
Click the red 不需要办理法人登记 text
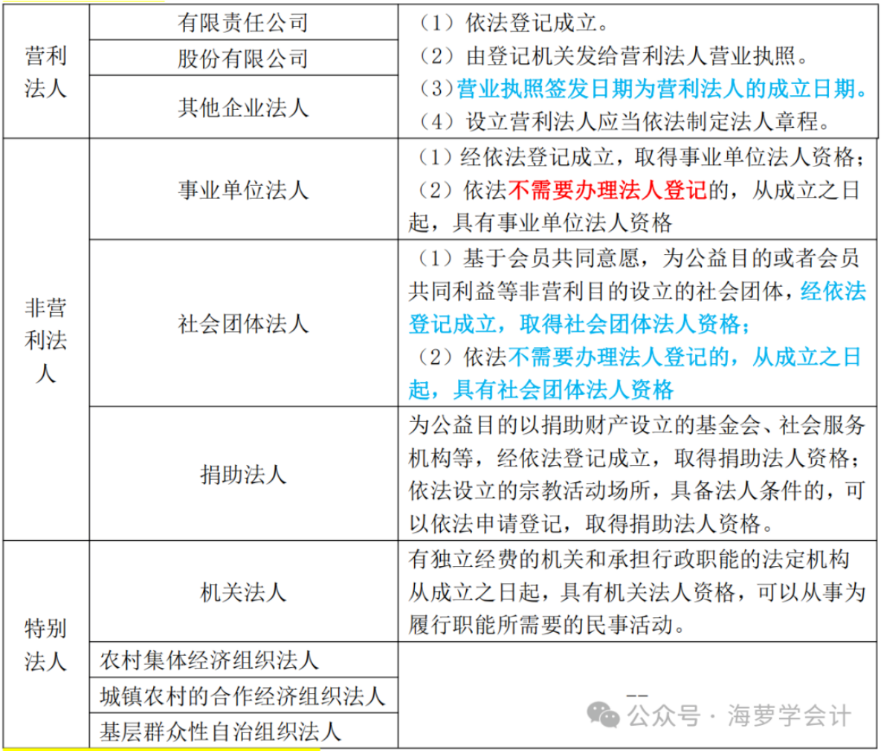607,190
